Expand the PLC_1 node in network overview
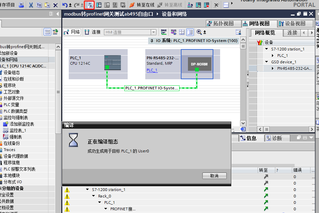319x213 pixels. tap(273, 56)
